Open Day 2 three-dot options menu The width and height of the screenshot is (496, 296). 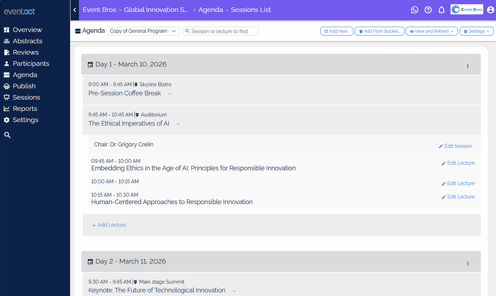pos(468,264)
